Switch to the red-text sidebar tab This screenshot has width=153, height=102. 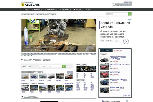point(118,50)
